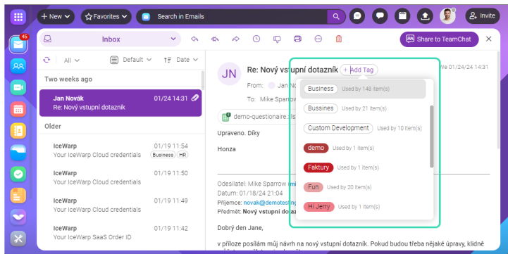
Task: Open the Contacts icon in left sidebar
Action: click(18, 66)
